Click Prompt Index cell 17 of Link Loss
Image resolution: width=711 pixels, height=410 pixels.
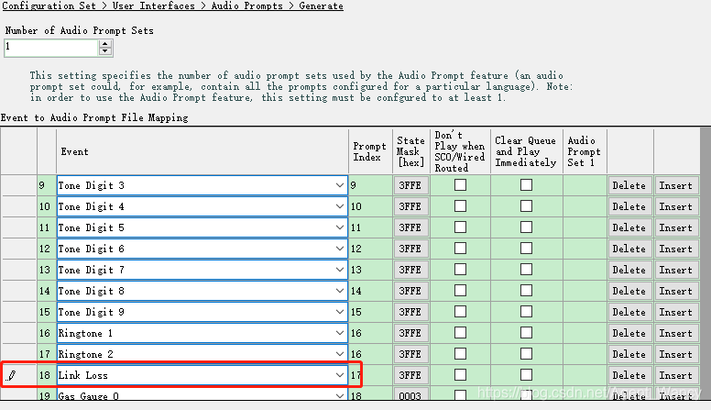[370, 375]
